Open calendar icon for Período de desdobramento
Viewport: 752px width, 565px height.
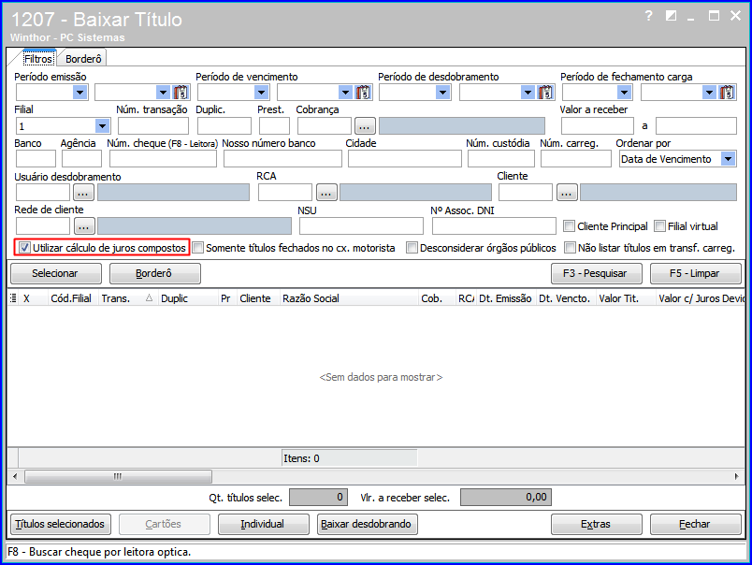click(x=545, y=92)
